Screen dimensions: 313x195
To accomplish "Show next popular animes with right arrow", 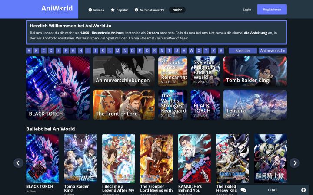I will (x=295, y=163).
